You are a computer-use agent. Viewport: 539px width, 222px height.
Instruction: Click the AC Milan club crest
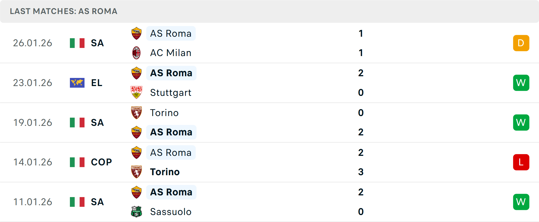[x=136, y=53]
